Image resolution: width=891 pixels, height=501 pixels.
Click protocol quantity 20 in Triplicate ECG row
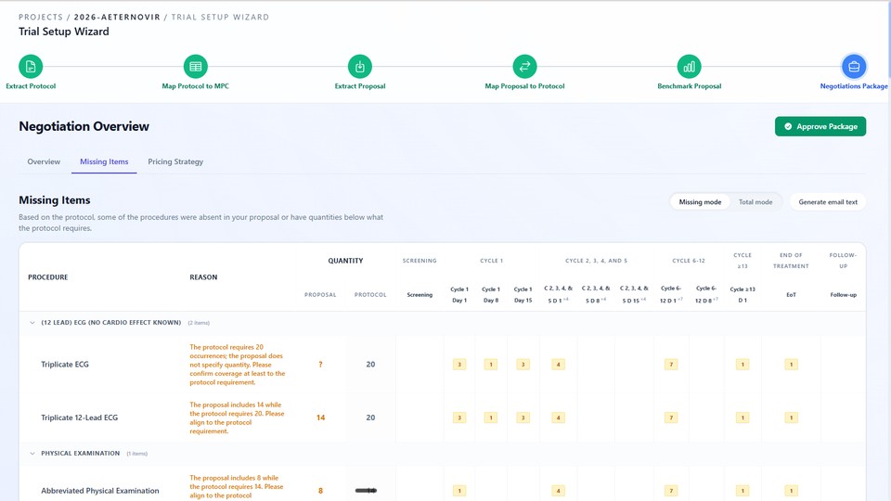370,364
